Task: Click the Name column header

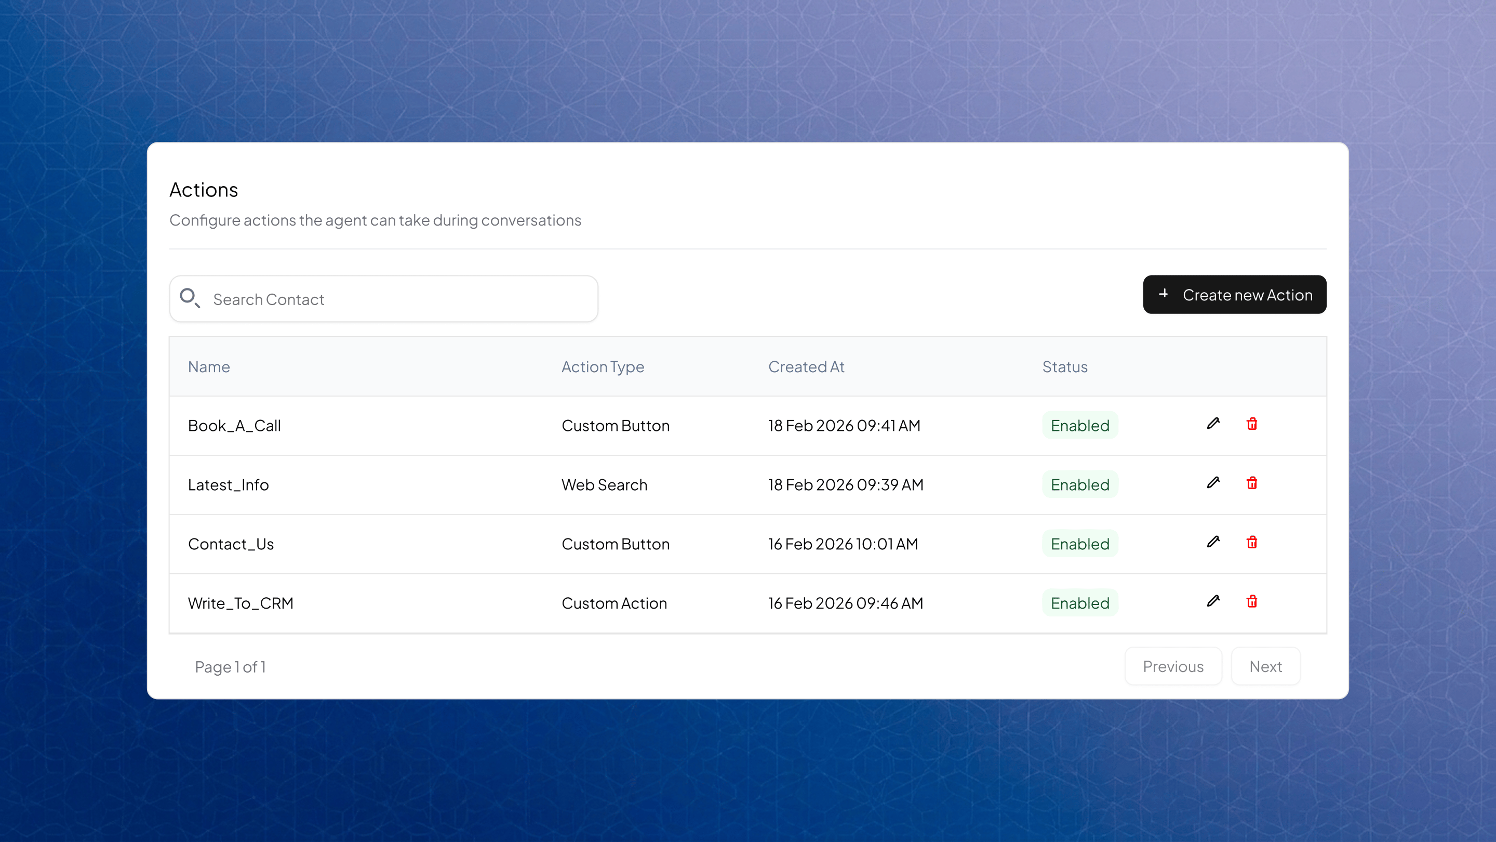Action: click(209, 366)
